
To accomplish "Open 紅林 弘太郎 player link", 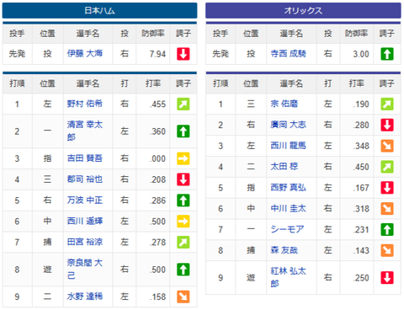I will point(288,277).
